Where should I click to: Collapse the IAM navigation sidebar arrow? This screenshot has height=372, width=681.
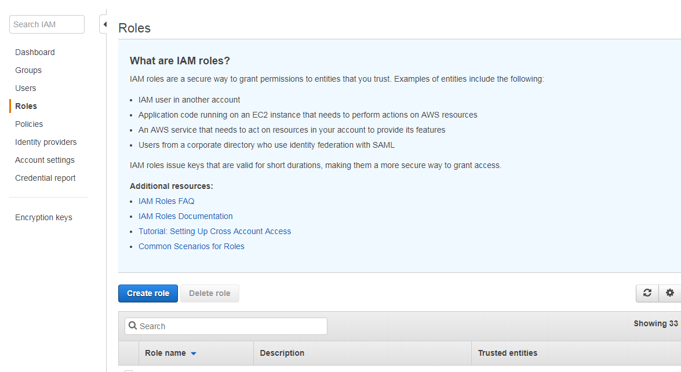[x=104, y=24]
